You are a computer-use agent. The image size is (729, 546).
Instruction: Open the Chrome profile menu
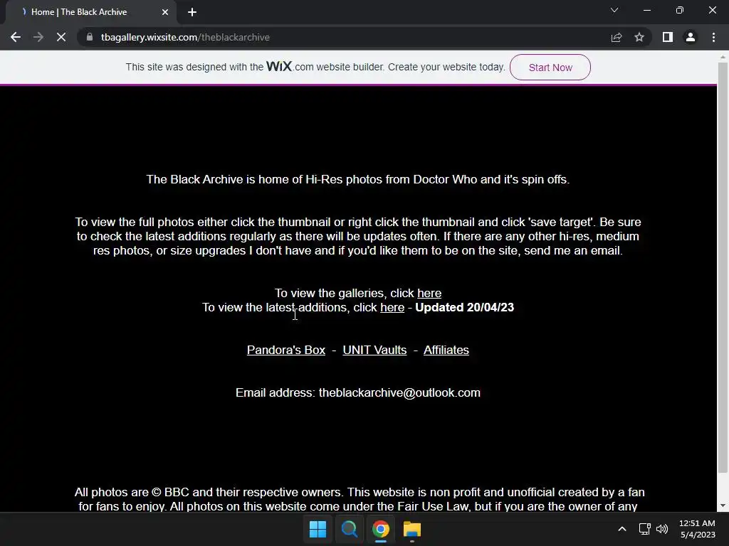pyautogui.click(x=691, y=37)
